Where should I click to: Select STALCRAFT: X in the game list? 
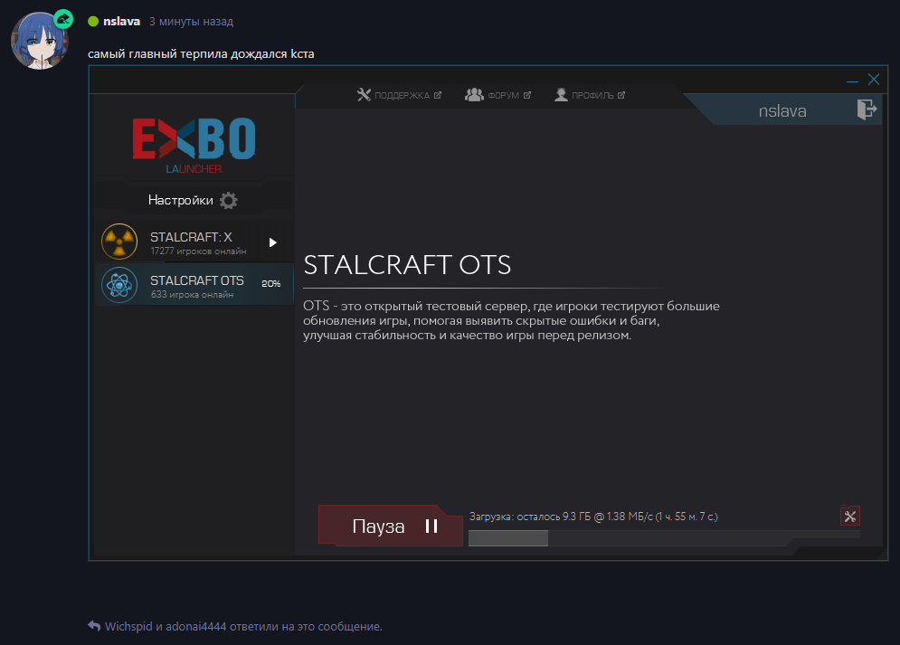coord(194,242)
